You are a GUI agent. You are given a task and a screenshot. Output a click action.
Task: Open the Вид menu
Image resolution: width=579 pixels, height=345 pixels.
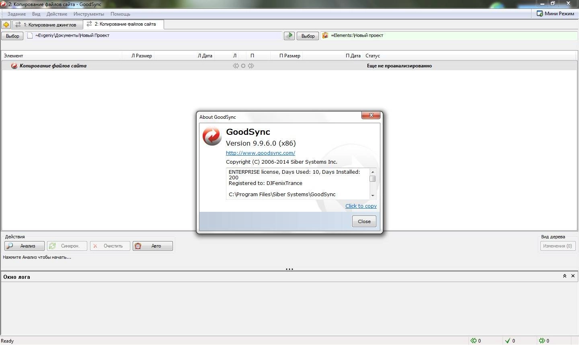[x=36, y=14]
